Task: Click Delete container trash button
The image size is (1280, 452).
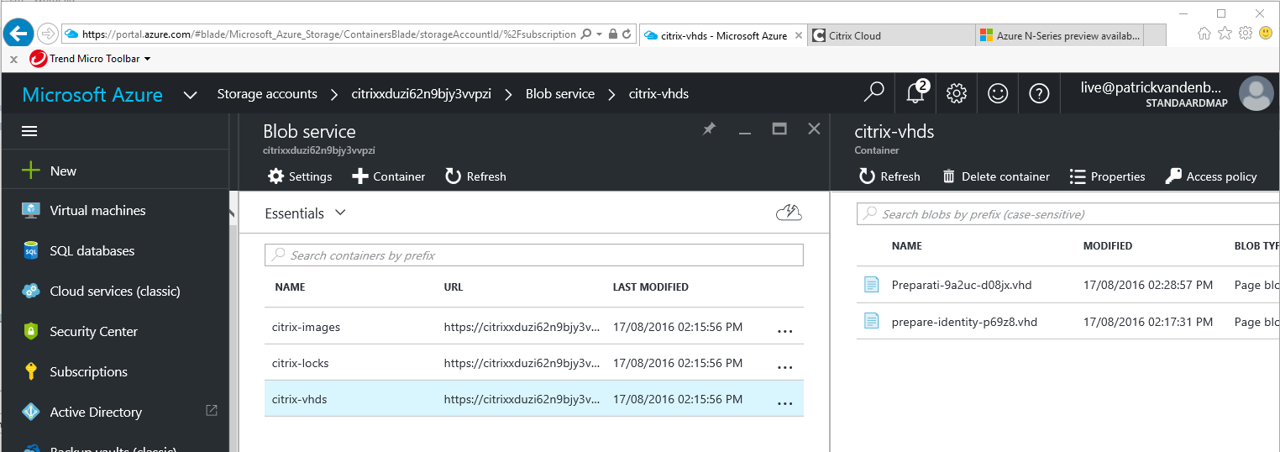Action: pyautogui.click(x=996, y=176)
